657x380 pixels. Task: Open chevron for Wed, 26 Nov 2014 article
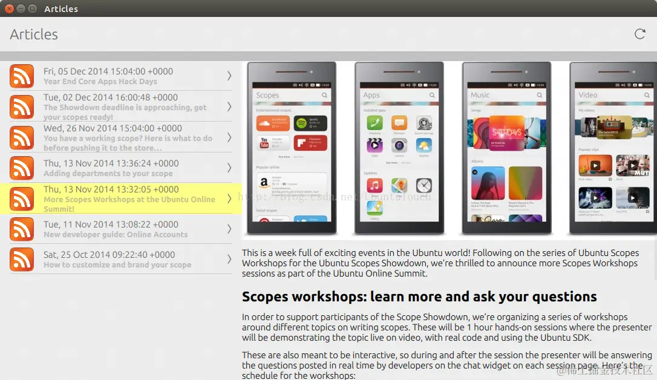[229, 137]
